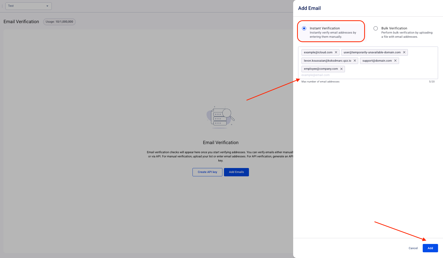This screenshot has height=258, width=443.
Task: Click the support@domain.com chip label
Action: [377, 61]
